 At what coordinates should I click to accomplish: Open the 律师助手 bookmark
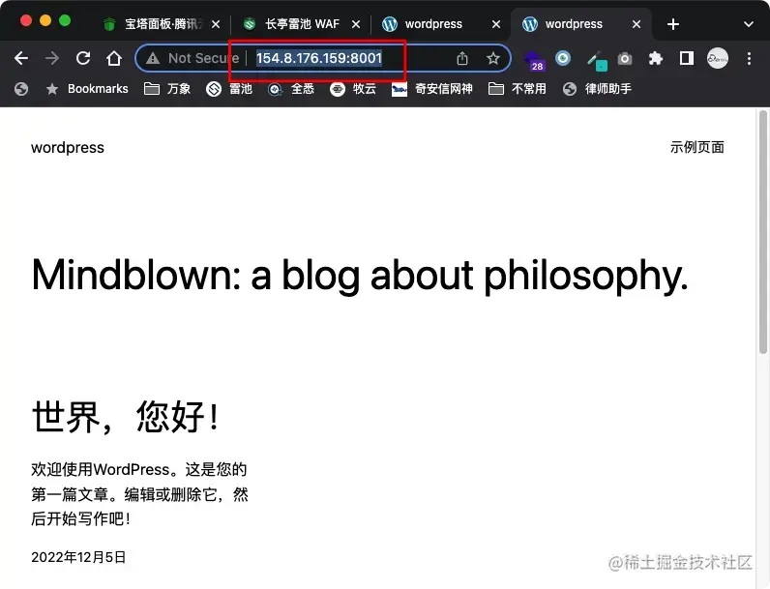pyautogui.click(x=597, y=89)
